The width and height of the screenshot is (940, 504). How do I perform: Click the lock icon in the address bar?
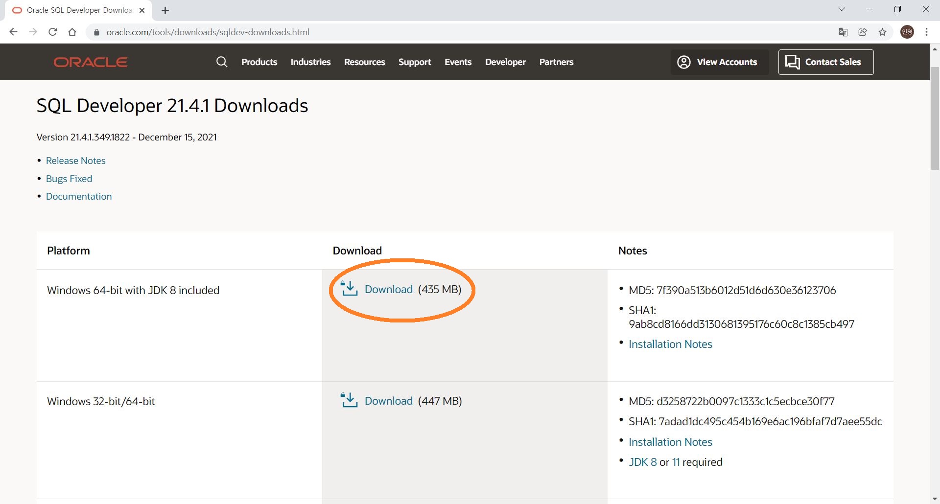[x=96, y=32]
